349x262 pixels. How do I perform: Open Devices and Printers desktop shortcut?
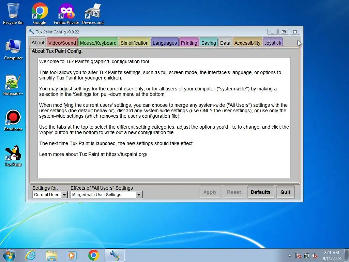(93, 13)
